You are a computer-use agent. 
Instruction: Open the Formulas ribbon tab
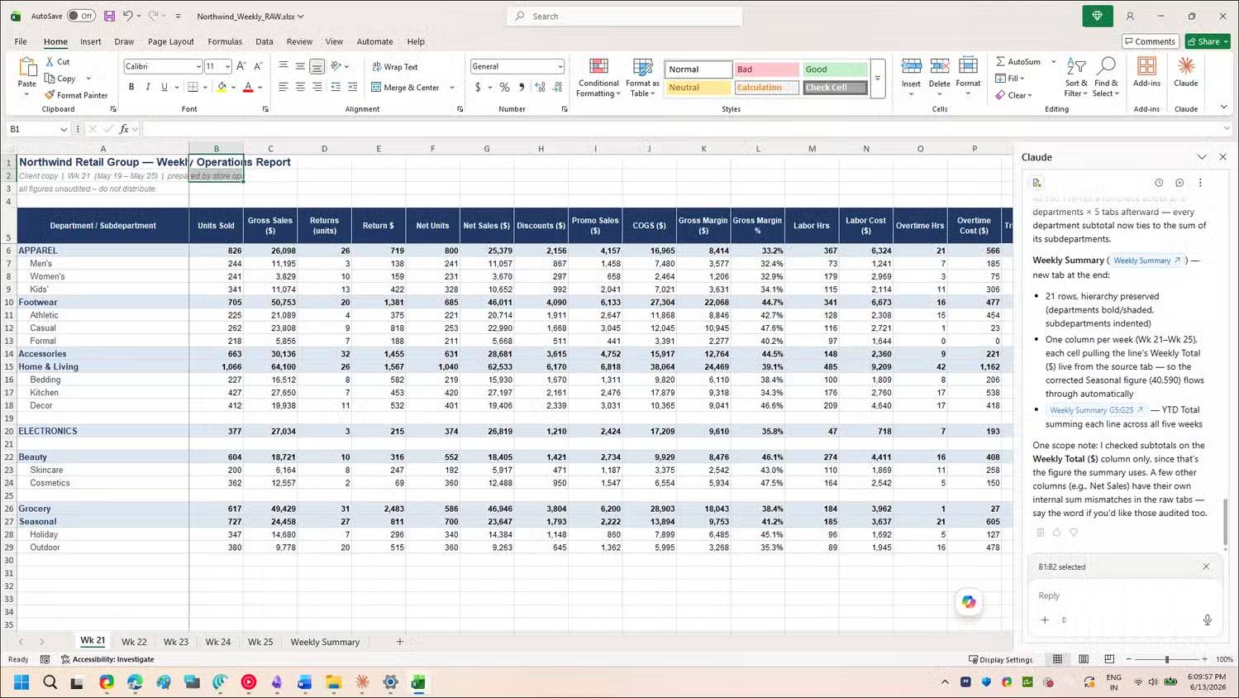coord(225,41)
